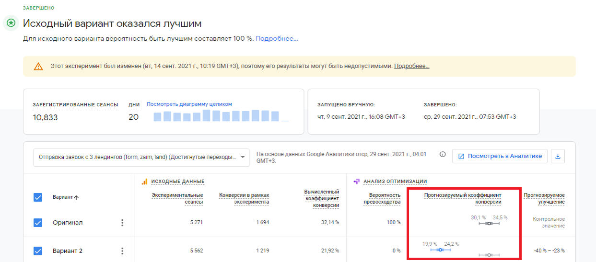
Task: Open Подробнее link in the warning banner
Action: tap(412, 66)
